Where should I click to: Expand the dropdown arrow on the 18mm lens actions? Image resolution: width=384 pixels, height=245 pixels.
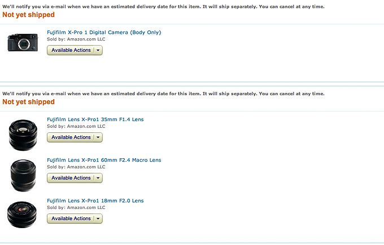pos(98,219)
